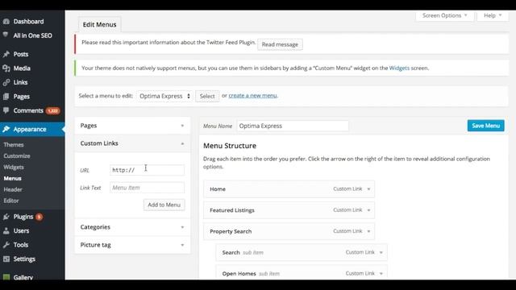Click the Link Text input field
This screenshot has width=516, height=290.
tap(147, 188)
